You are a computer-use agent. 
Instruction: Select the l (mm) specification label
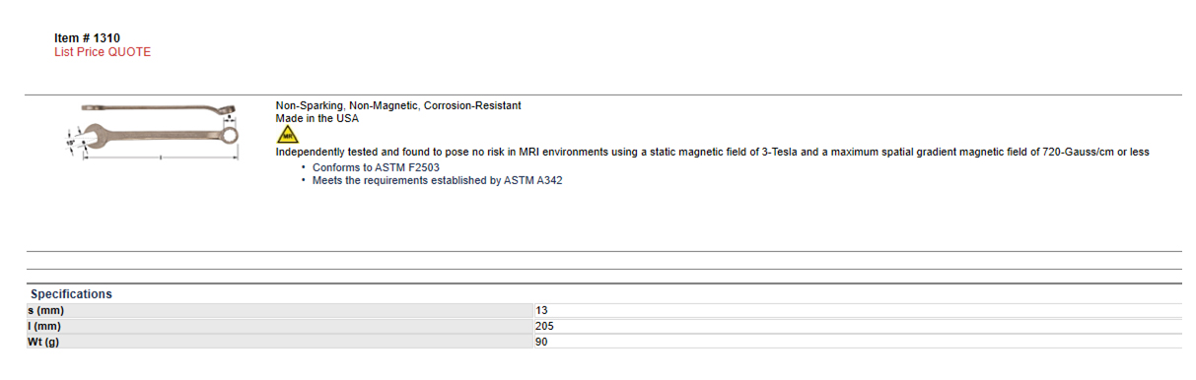44,326
